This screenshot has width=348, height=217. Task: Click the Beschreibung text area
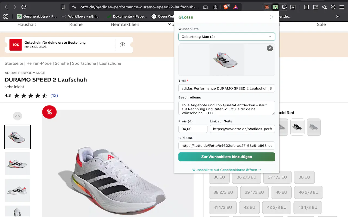[226, 108]
